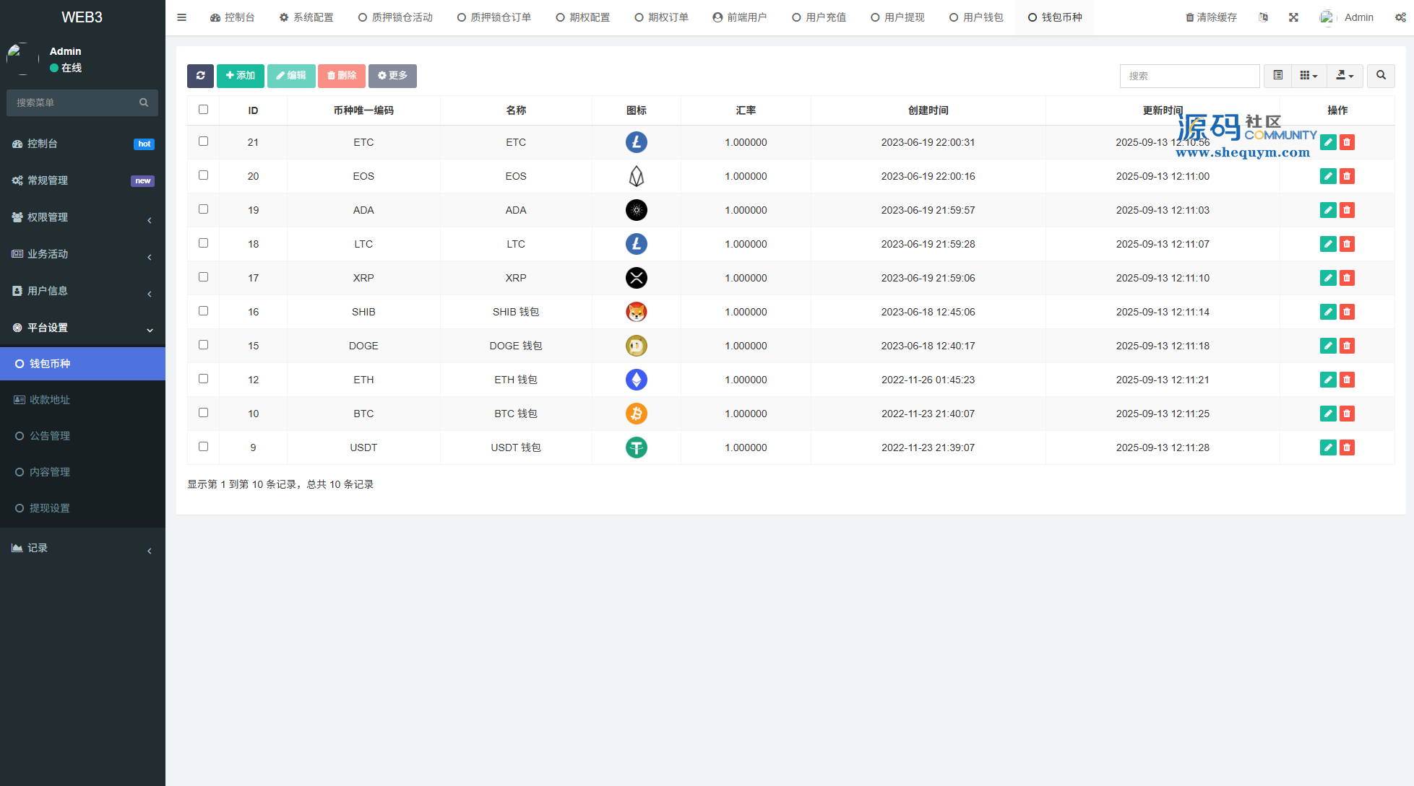Select the SHIB row checkbox
This screenshot has height=786, width=1414.
[203, 311]
